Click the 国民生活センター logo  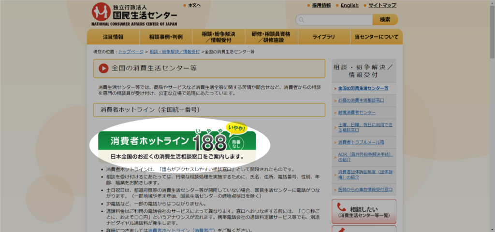[134, 14]
